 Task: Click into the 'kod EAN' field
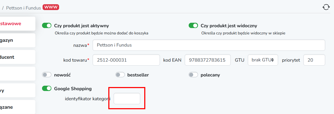[x=208, y=60]
